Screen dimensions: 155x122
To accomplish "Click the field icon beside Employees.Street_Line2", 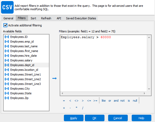I will [x=7, y=79].
